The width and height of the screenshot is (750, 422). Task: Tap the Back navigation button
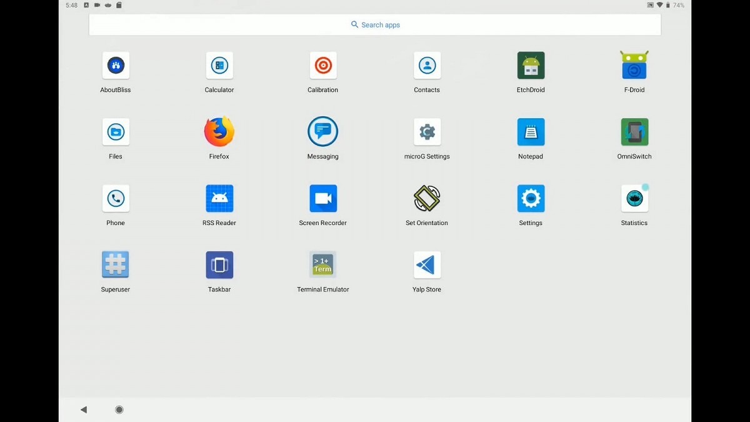coord(83,409)
